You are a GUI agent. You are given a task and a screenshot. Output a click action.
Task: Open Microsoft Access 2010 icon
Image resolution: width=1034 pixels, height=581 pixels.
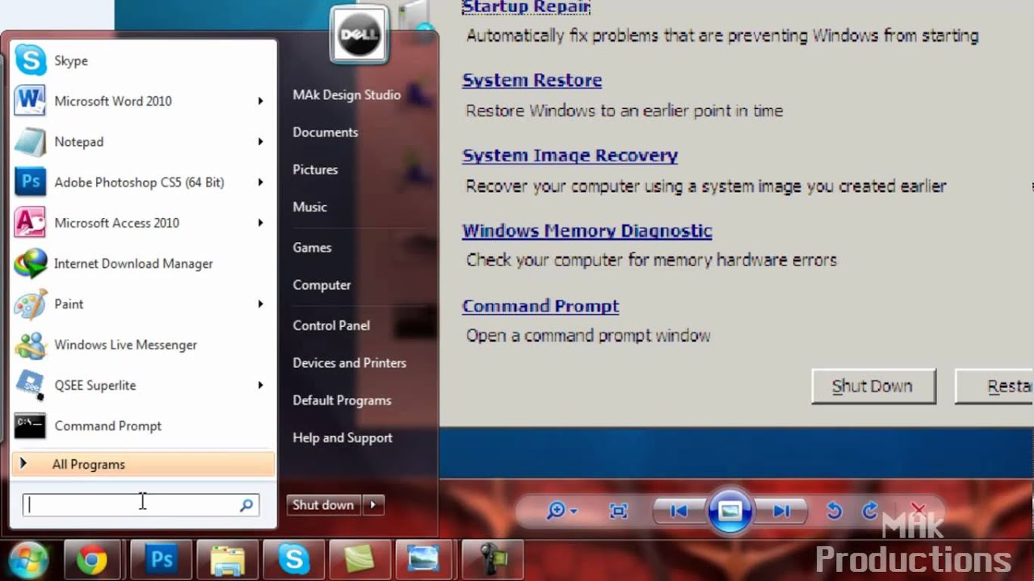[31, 223]
